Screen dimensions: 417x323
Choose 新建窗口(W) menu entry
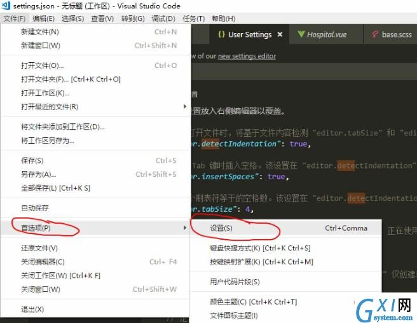click(x=95, y=46)
